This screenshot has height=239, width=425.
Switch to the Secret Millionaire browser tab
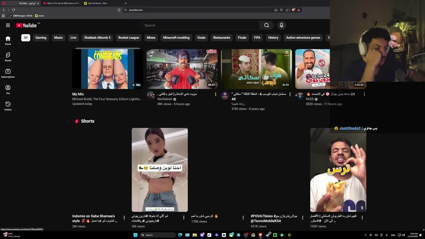click(61, 3)
